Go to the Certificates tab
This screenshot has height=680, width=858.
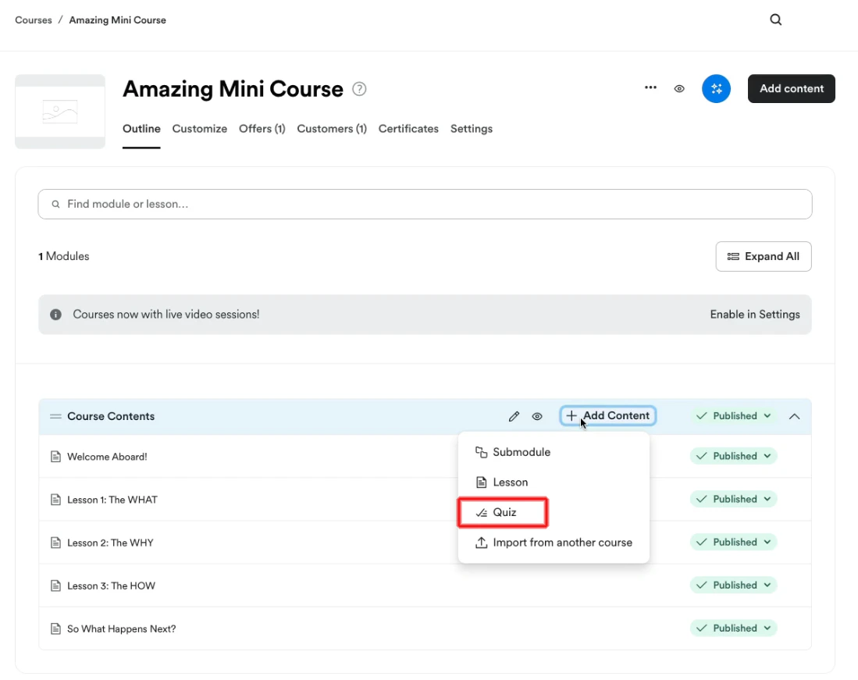pos(408,129)
